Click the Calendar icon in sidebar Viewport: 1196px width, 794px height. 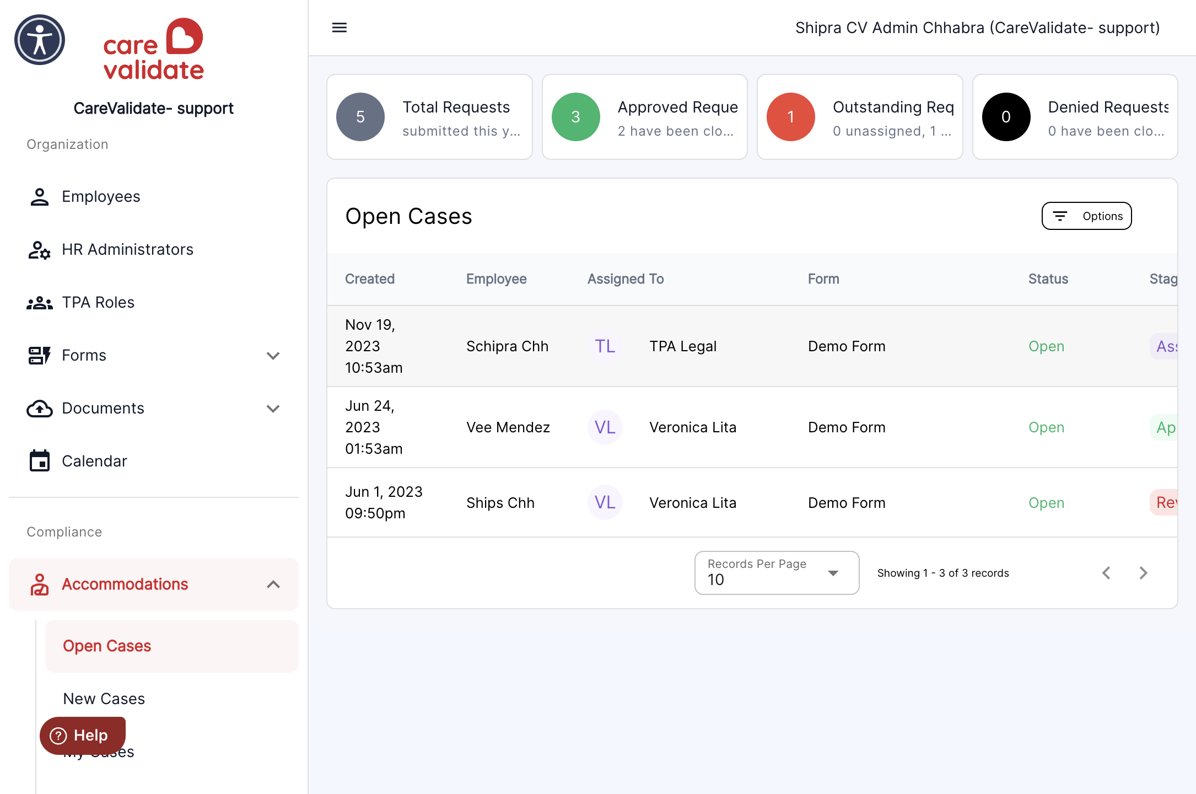point(40,461)
